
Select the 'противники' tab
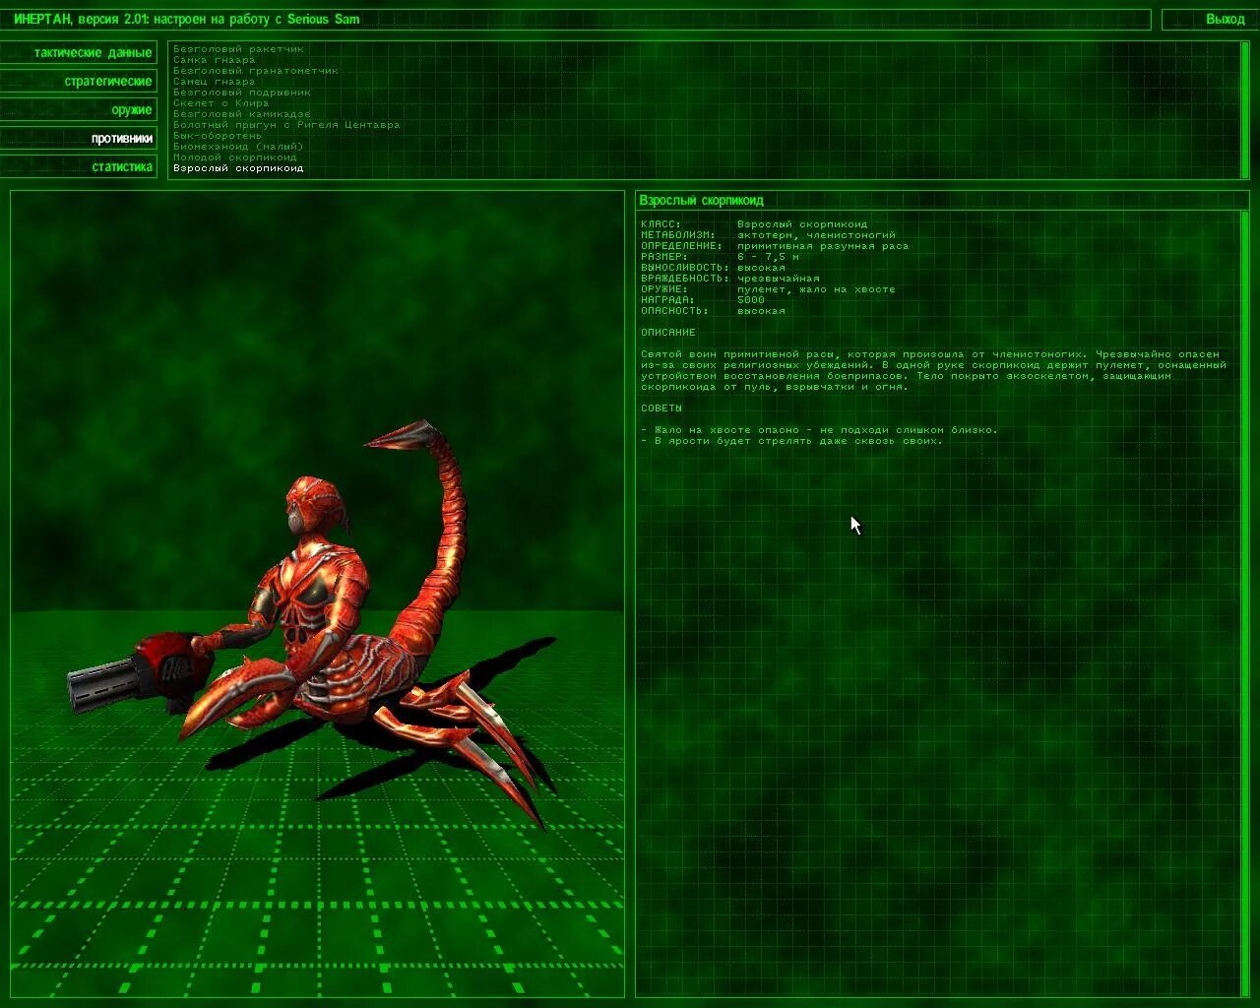tap(79, 138)
